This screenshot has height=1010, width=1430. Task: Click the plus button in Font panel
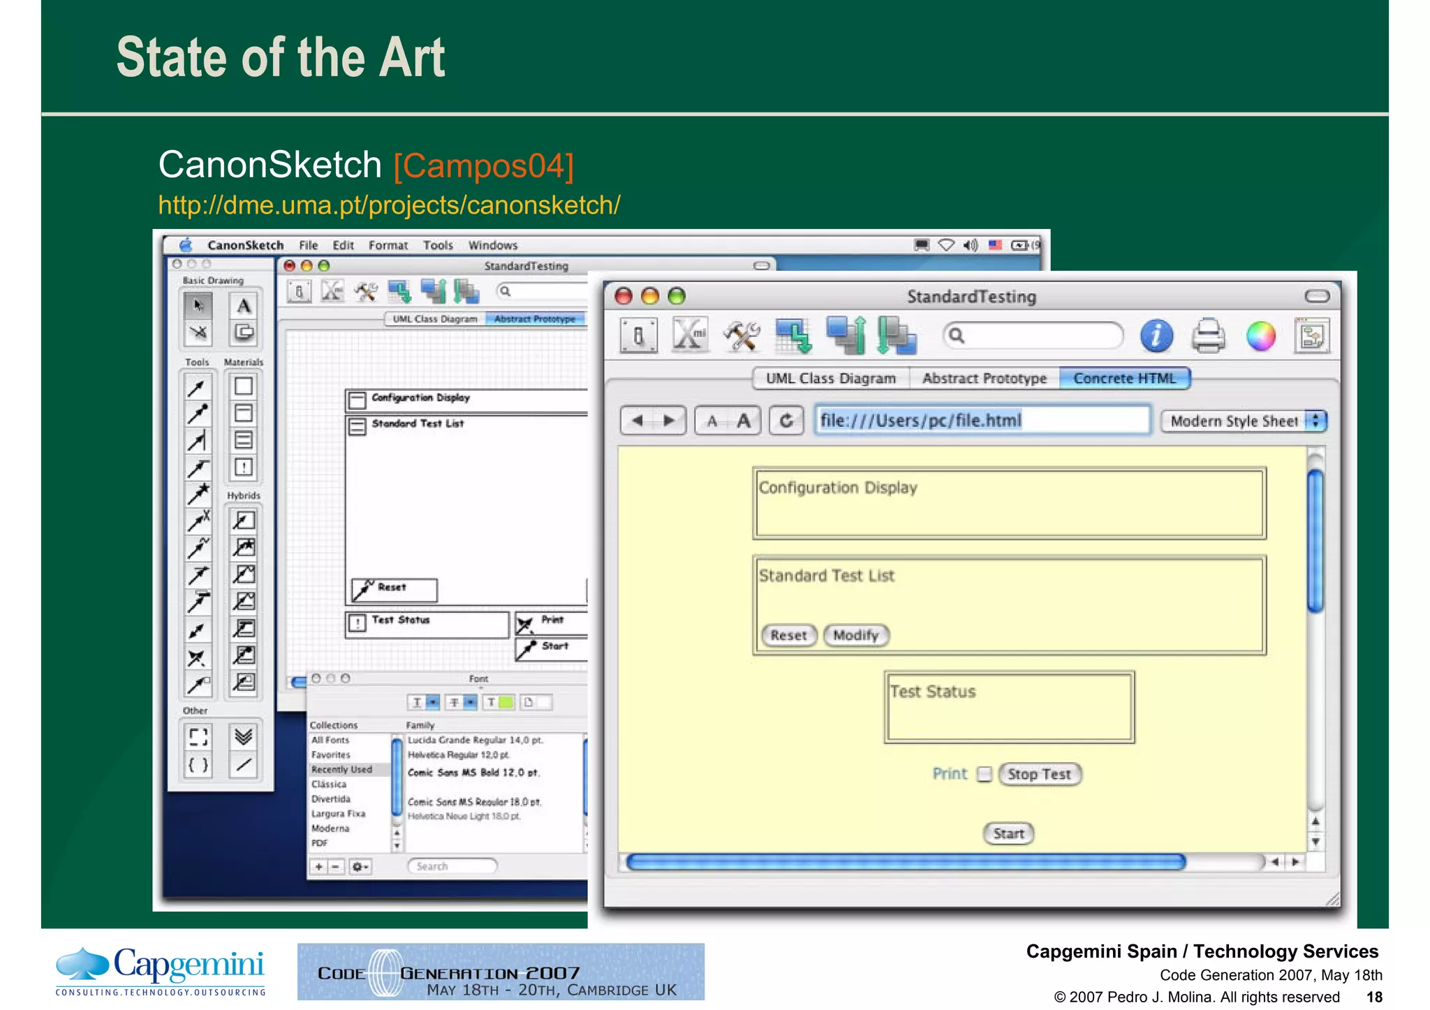318,867
